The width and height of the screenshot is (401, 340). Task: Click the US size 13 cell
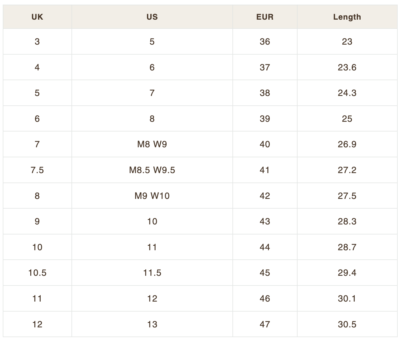pyautogui.click(x=152, y=324)
